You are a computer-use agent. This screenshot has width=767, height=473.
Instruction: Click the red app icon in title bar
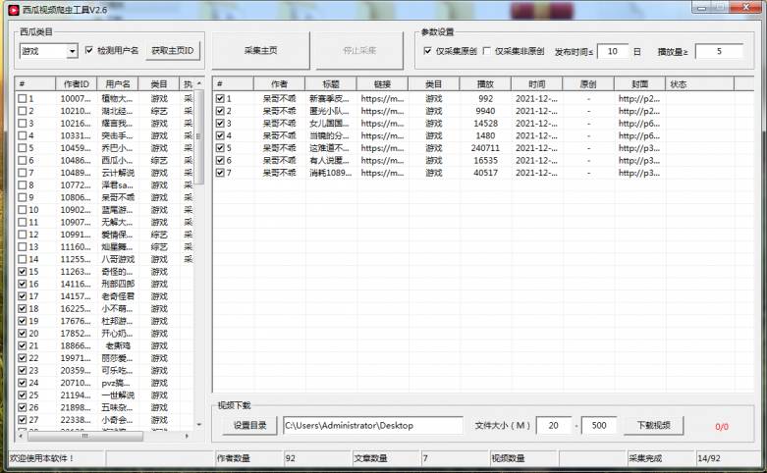pos(14,10)
